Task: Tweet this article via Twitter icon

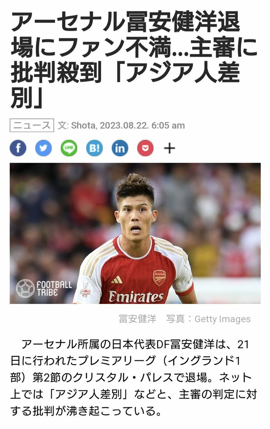Action: tap(43, 148)
